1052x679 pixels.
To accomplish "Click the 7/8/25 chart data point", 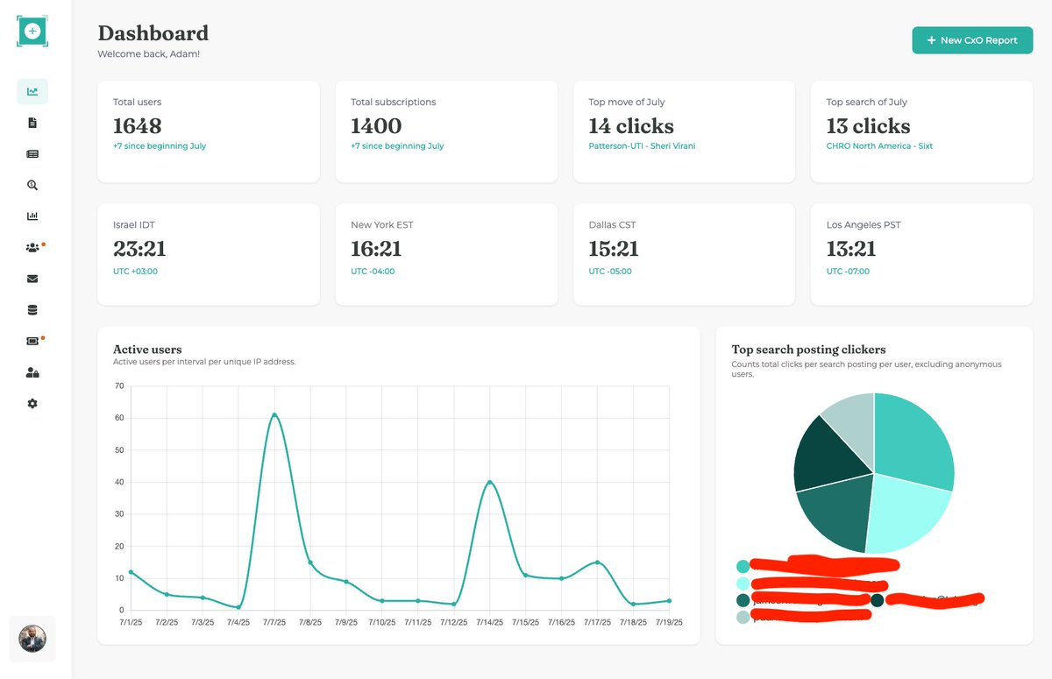I will point(310,562).
